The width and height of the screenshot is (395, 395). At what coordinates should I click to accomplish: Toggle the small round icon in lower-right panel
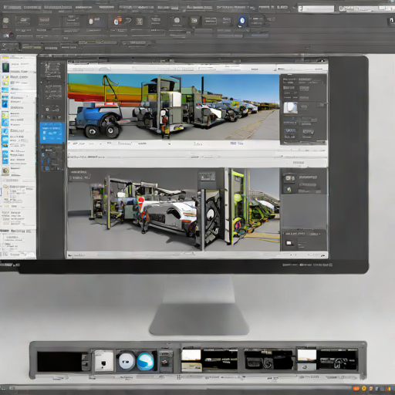(289, 190)
